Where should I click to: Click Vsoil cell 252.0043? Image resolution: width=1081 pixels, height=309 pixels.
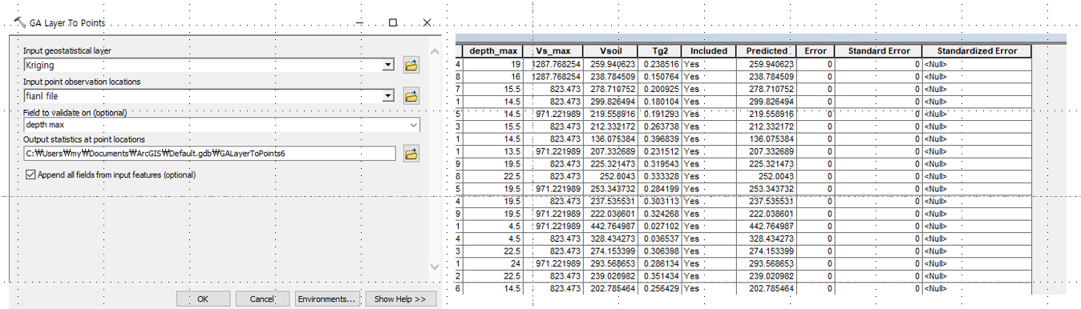[x=610, y=177]
